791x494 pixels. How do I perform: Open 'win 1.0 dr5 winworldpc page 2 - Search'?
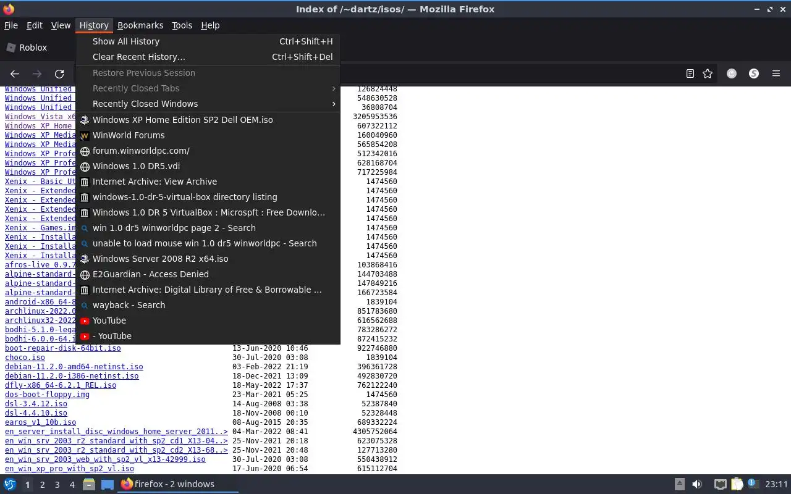[208, 228]
